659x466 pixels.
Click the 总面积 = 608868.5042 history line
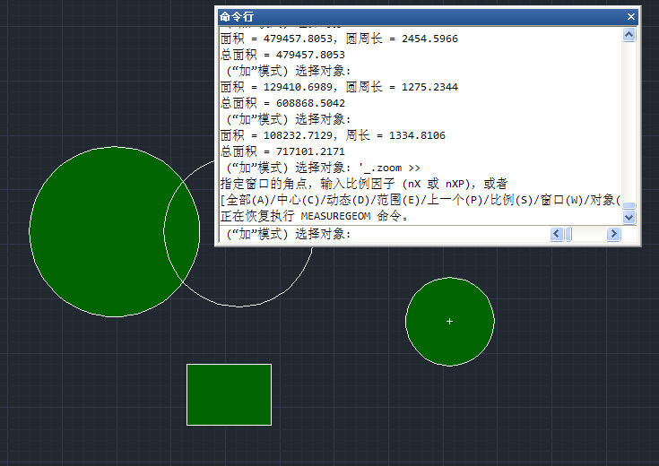[282, 103]
